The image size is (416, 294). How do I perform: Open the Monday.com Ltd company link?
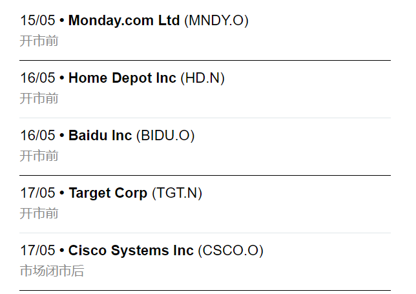coord(124,21)
